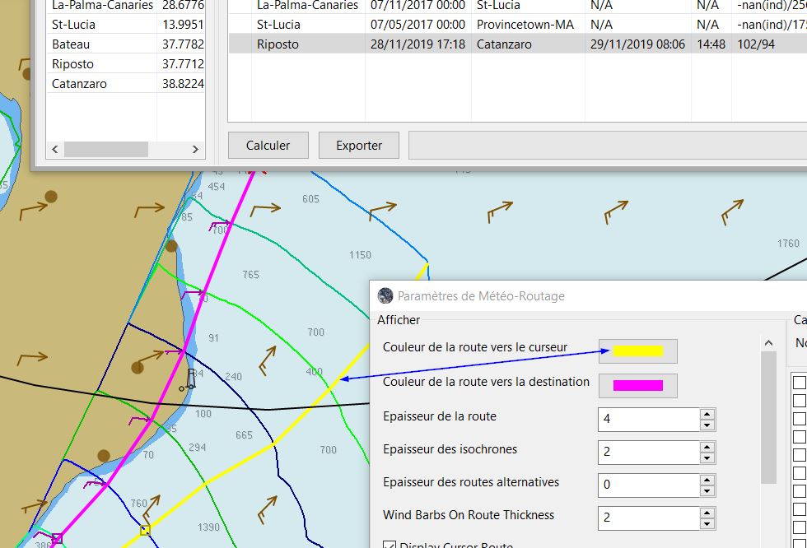Select Catanzaro in the positions list
This screenshot has width=807, height=548.
pyautogui.click(x=79, y=84)
